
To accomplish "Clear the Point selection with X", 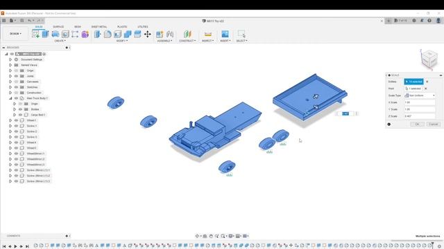I will click(x=425, y=89).
